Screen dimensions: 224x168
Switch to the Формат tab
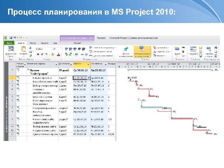coord(77,43)
